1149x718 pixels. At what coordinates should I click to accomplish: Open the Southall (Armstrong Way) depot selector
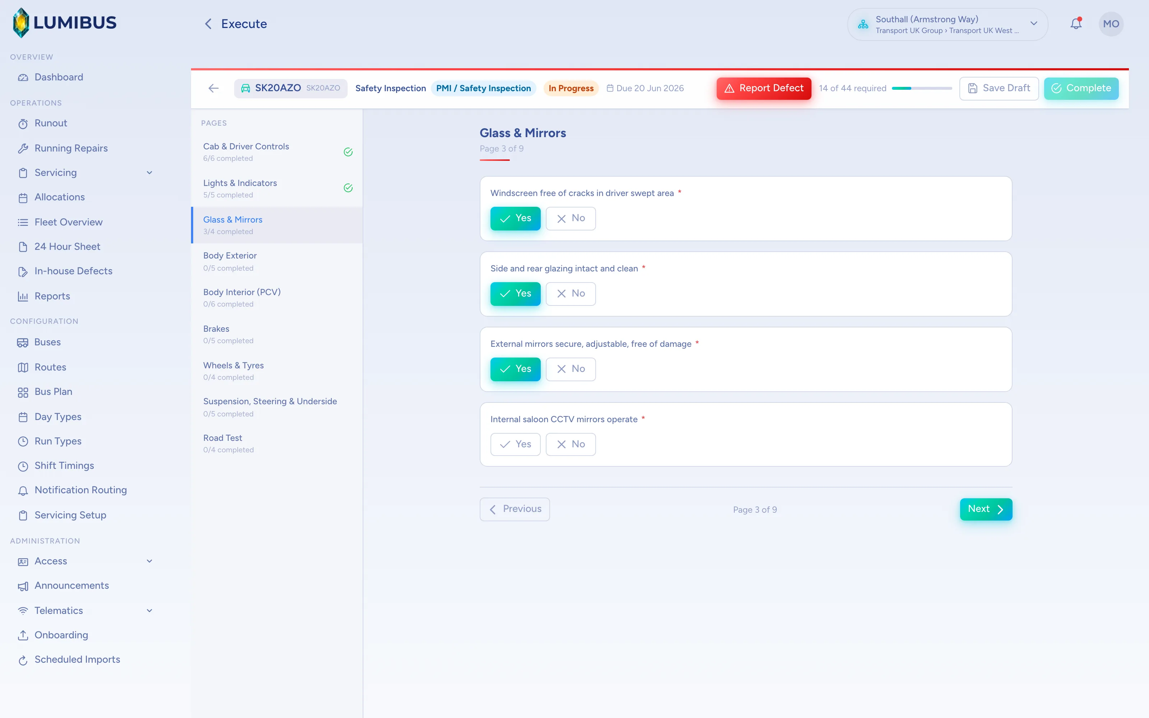pyautogui.click(x=947, y=24)
